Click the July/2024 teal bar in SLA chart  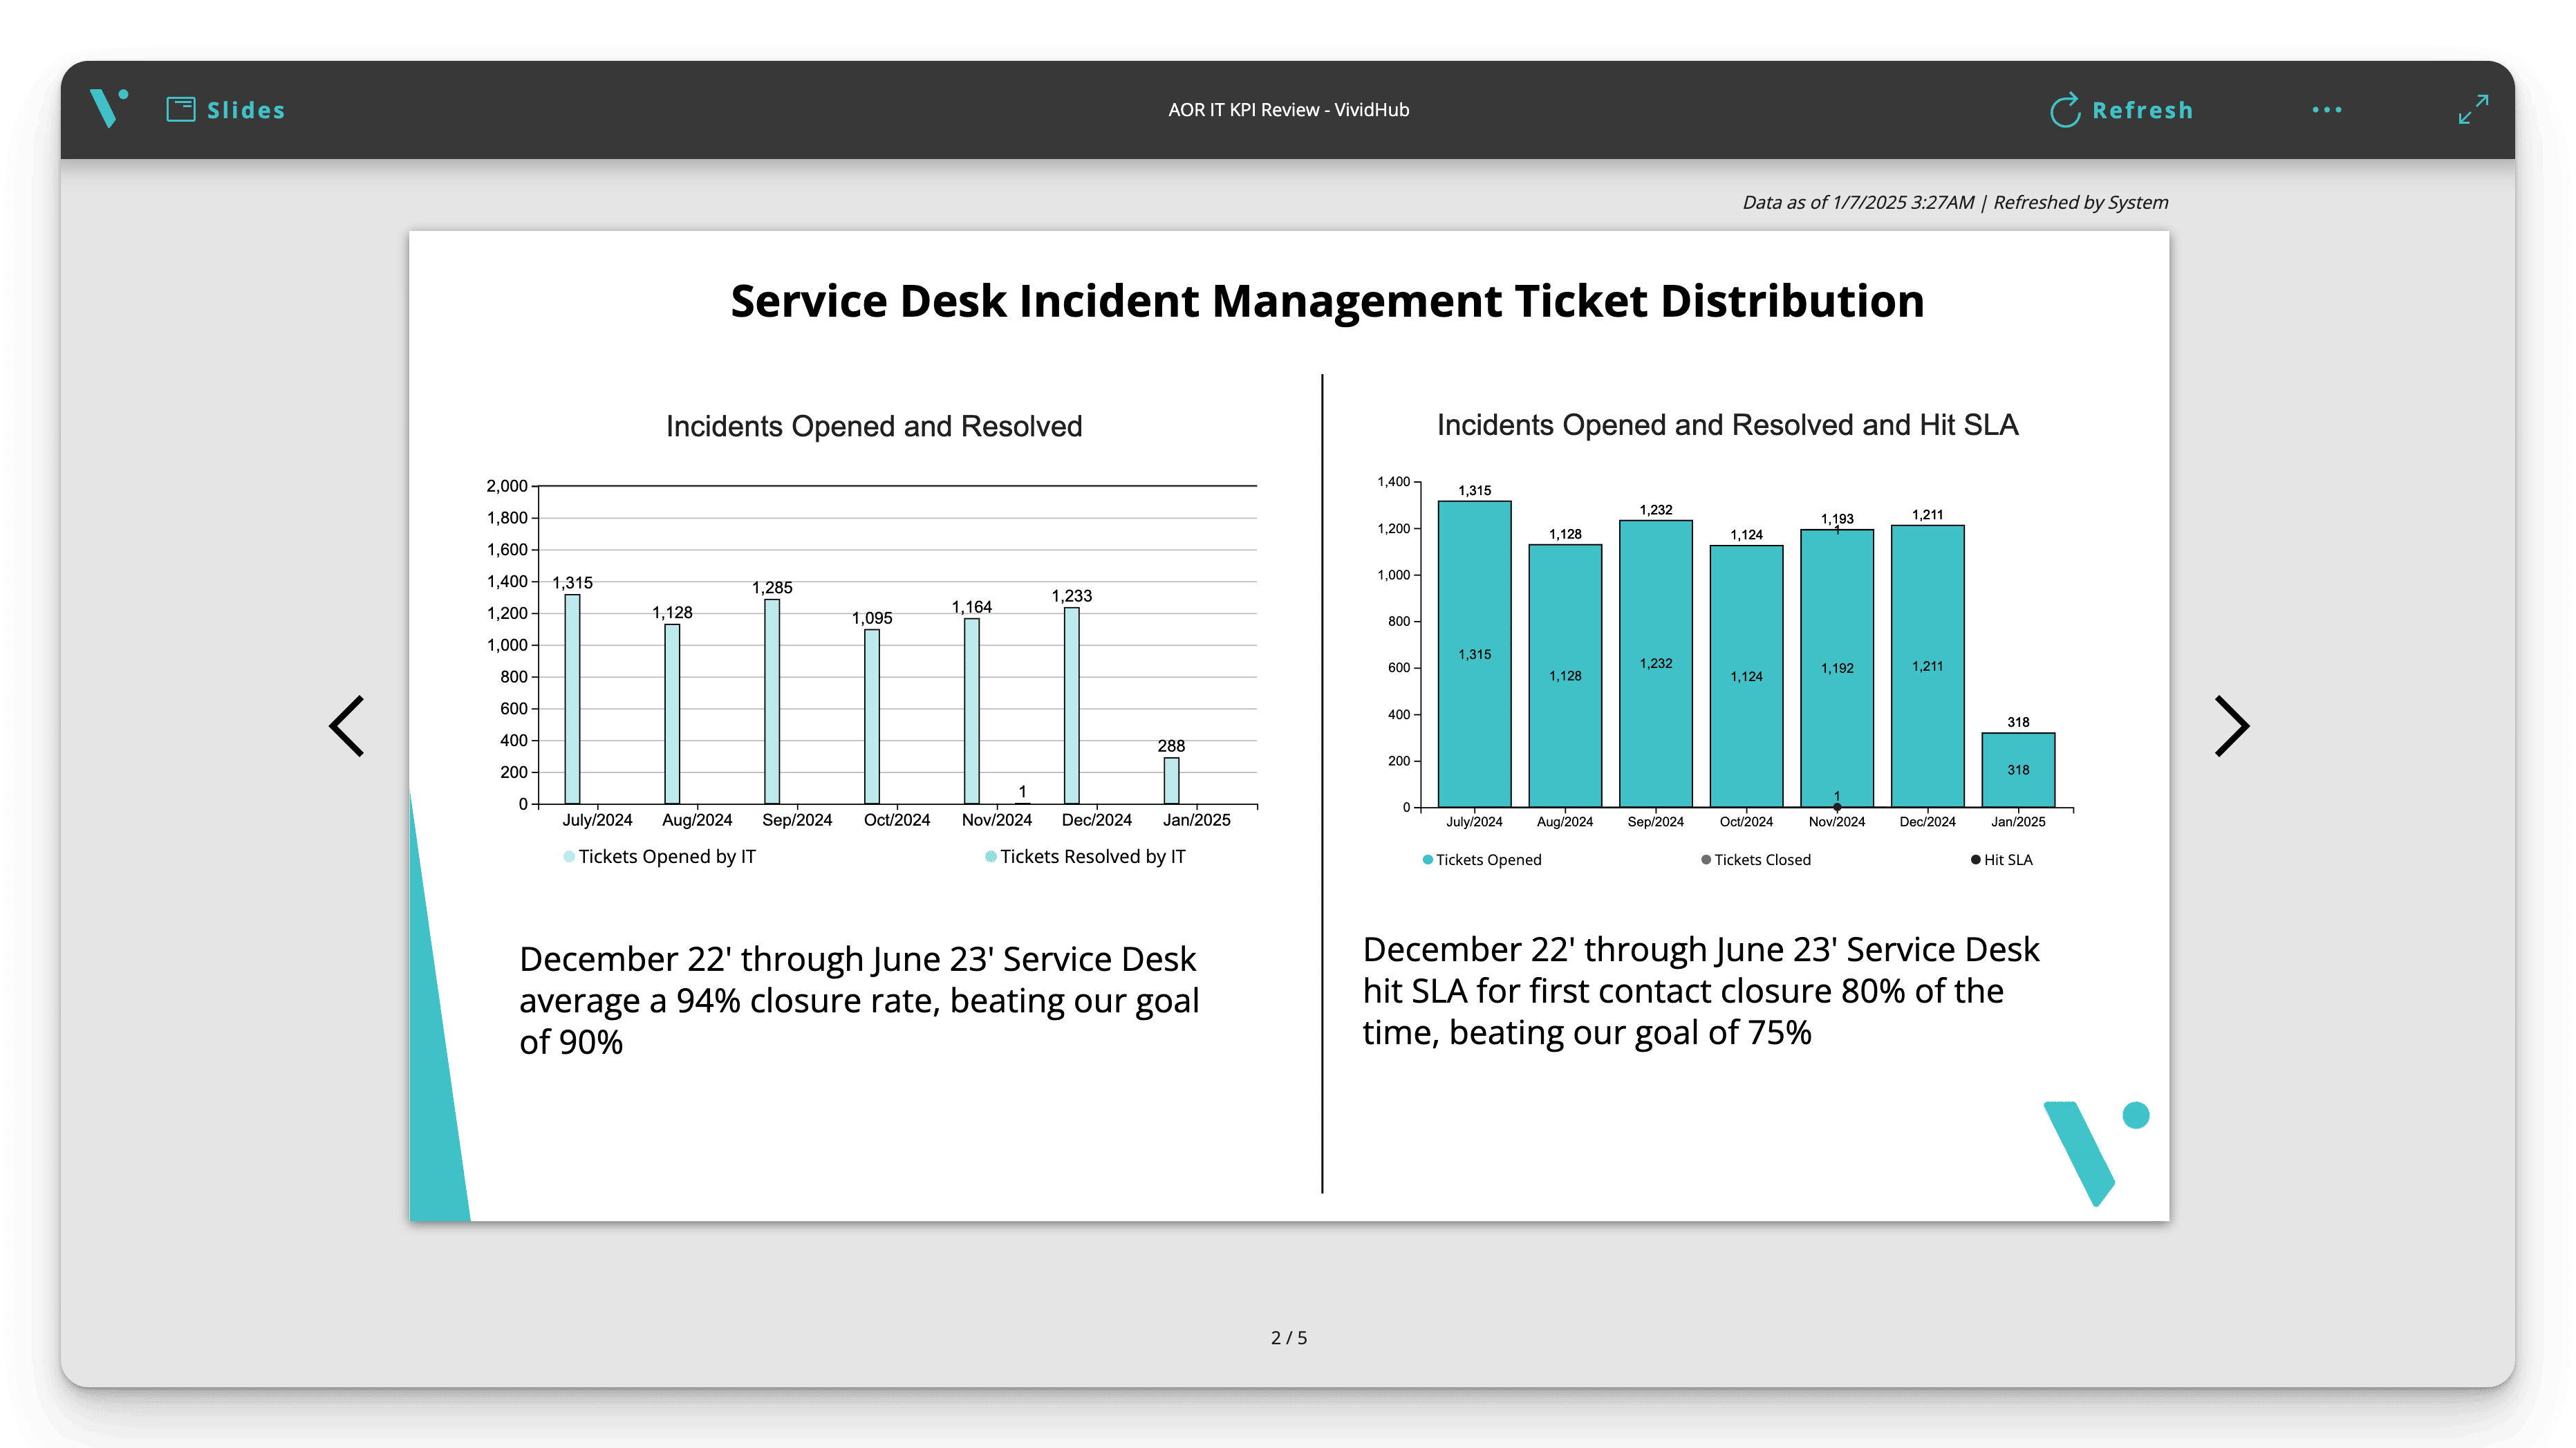[x=1475, y=654]
